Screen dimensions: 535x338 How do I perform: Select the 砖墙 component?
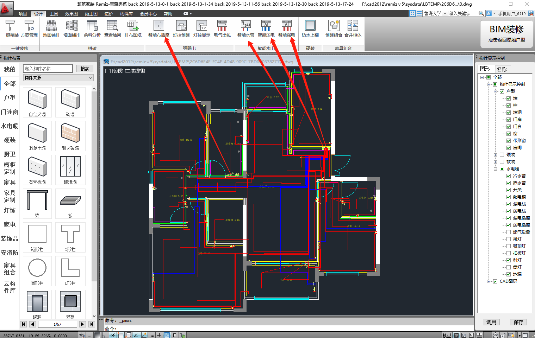pos(70,102)
